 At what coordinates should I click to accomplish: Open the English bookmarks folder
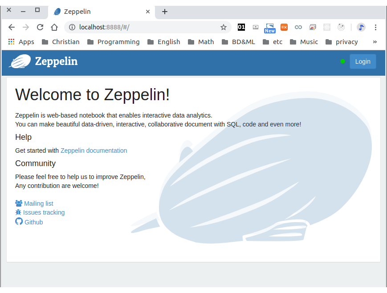[164, 42]
